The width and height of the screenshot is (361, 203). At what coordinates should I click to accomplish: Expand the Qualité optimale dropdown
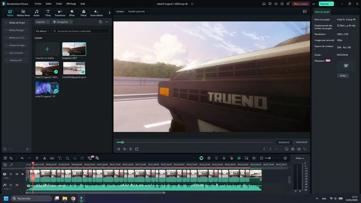coord(138,12)
